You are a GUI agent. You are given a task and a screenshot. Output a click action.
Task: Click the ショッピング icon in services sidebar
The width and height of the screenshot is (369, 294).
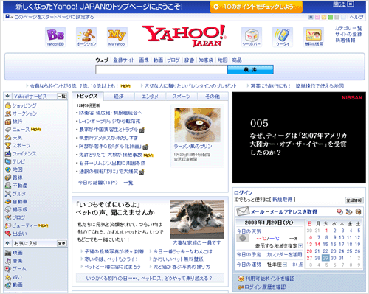coord(8,105)
